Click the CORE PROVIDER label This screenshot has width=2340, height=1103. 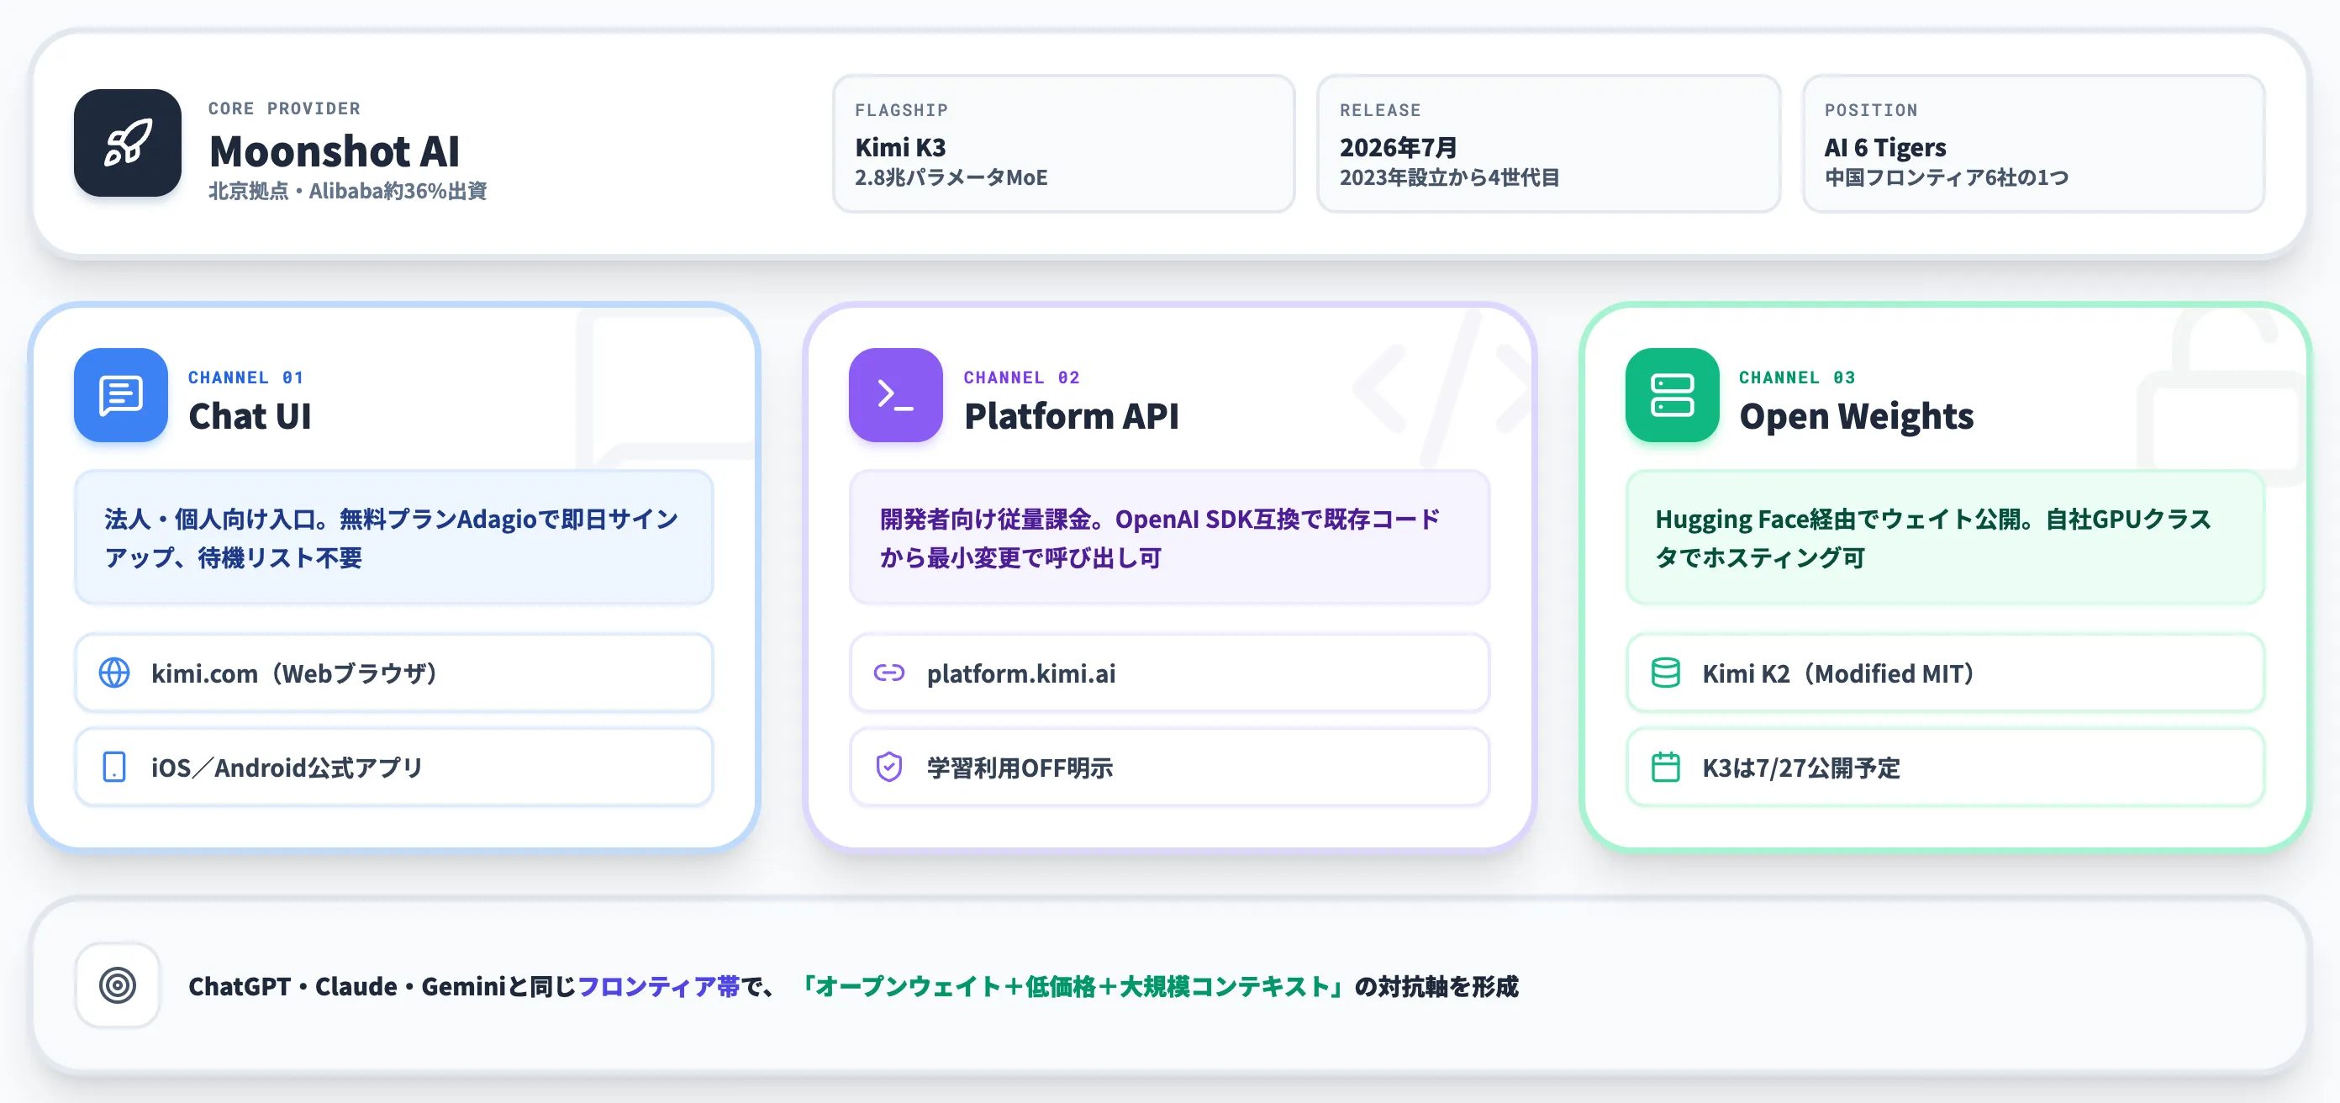coord(284,108)
